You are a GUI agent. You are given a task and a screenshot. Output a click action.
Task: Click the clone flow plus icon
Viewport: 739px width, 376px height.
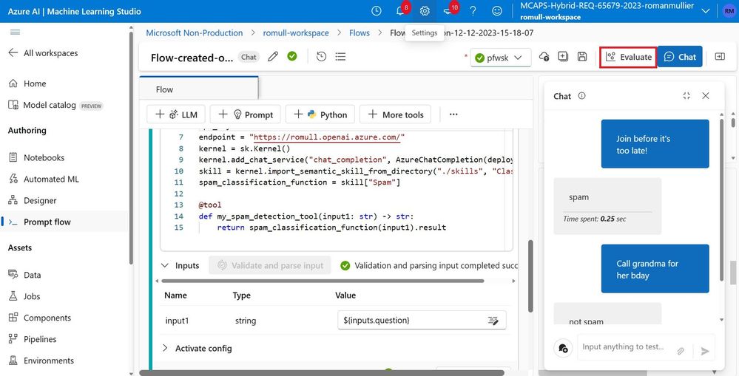[x=563, y=56]
